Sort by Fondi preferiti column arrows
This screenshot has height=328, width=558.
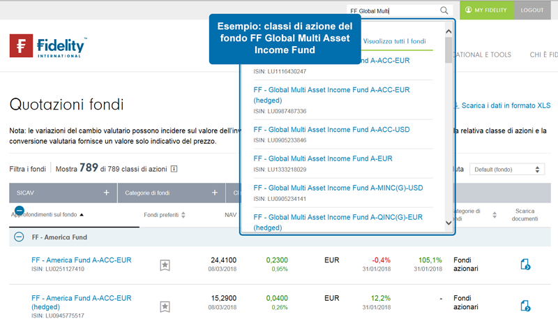pyautogui.click(x=183, y=215)
